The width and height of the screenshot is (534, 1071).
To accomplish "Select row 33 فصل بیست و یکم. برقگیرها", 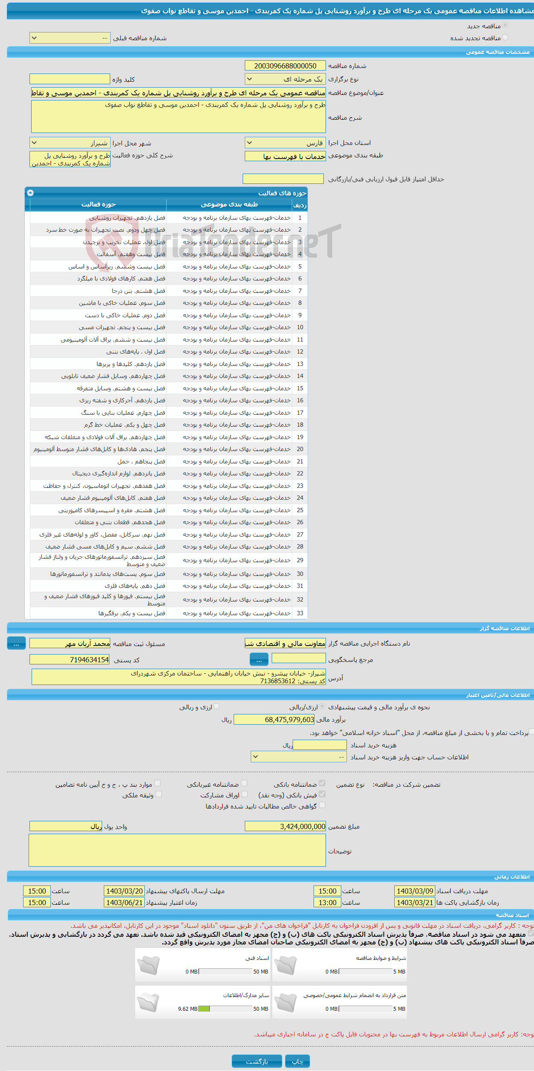I will 169,613.
